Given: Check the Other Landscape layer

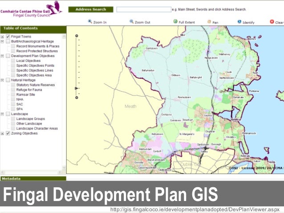Looking at the screenshot, I should [x=13, y=124].
